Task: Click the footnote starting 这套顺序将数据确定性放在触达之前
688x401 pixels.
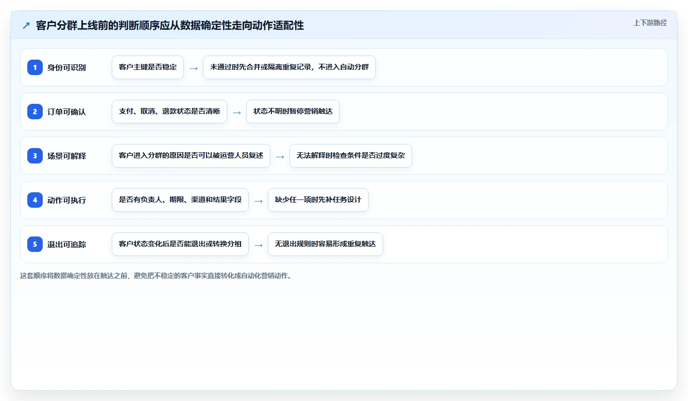Action: tap(157, 276)
